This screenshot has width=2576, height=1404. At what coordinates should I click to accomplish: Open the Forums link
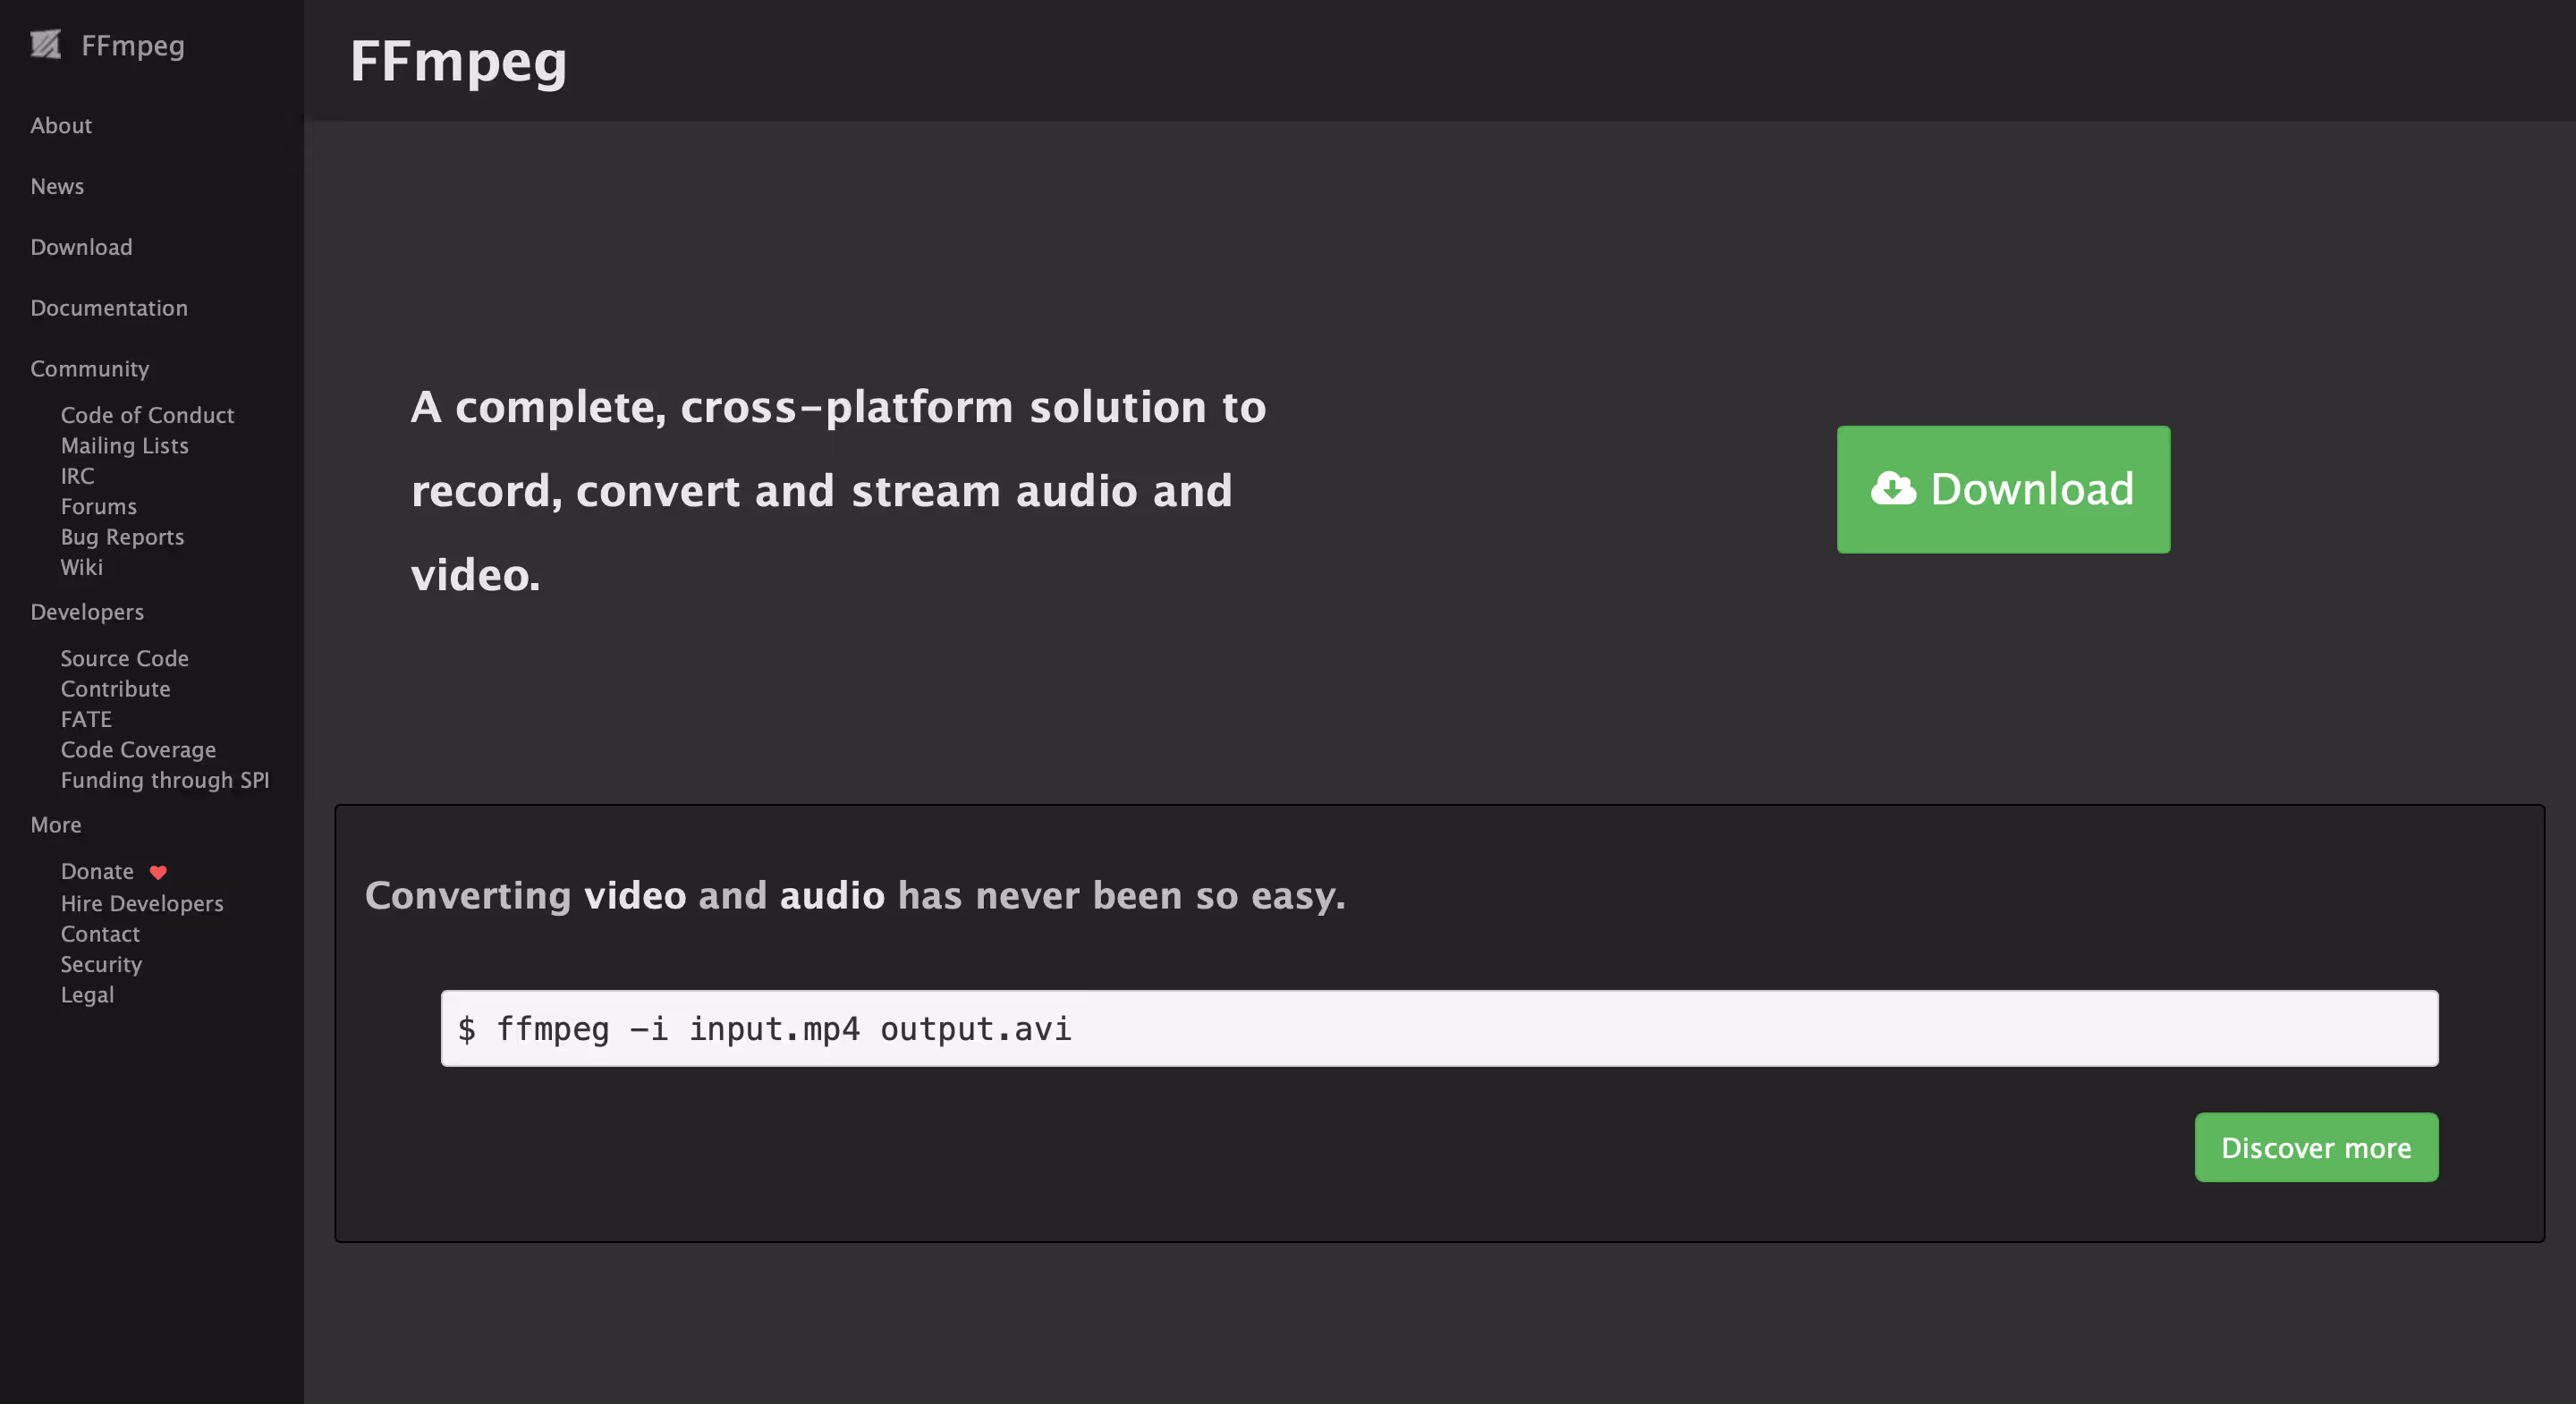[99, 506]
